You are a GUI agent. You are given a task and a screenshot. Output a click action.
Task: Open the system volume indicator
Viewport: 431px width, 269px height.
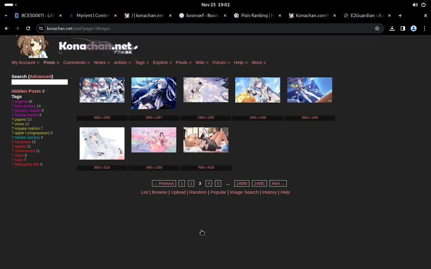[x=415, y=5]
